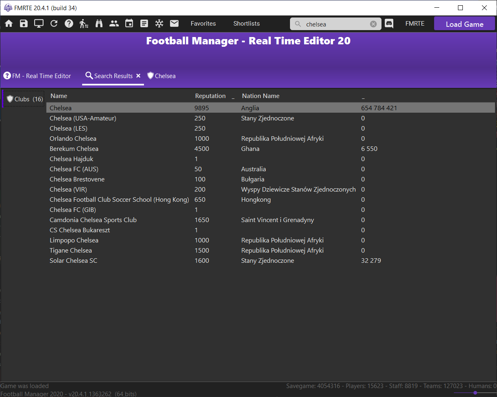Open the calendar icon
Image resolution: width=497 pixels, height=397 pixels.
tap(129, 24)
